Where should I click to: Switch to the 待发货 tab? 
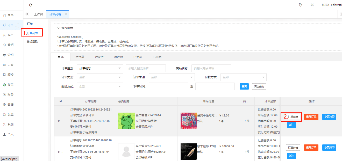coord(99,57)
